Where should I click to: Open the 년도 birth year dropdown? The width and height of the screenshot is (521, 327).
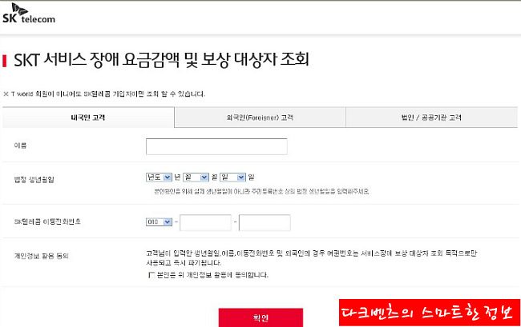coord(159,177)
